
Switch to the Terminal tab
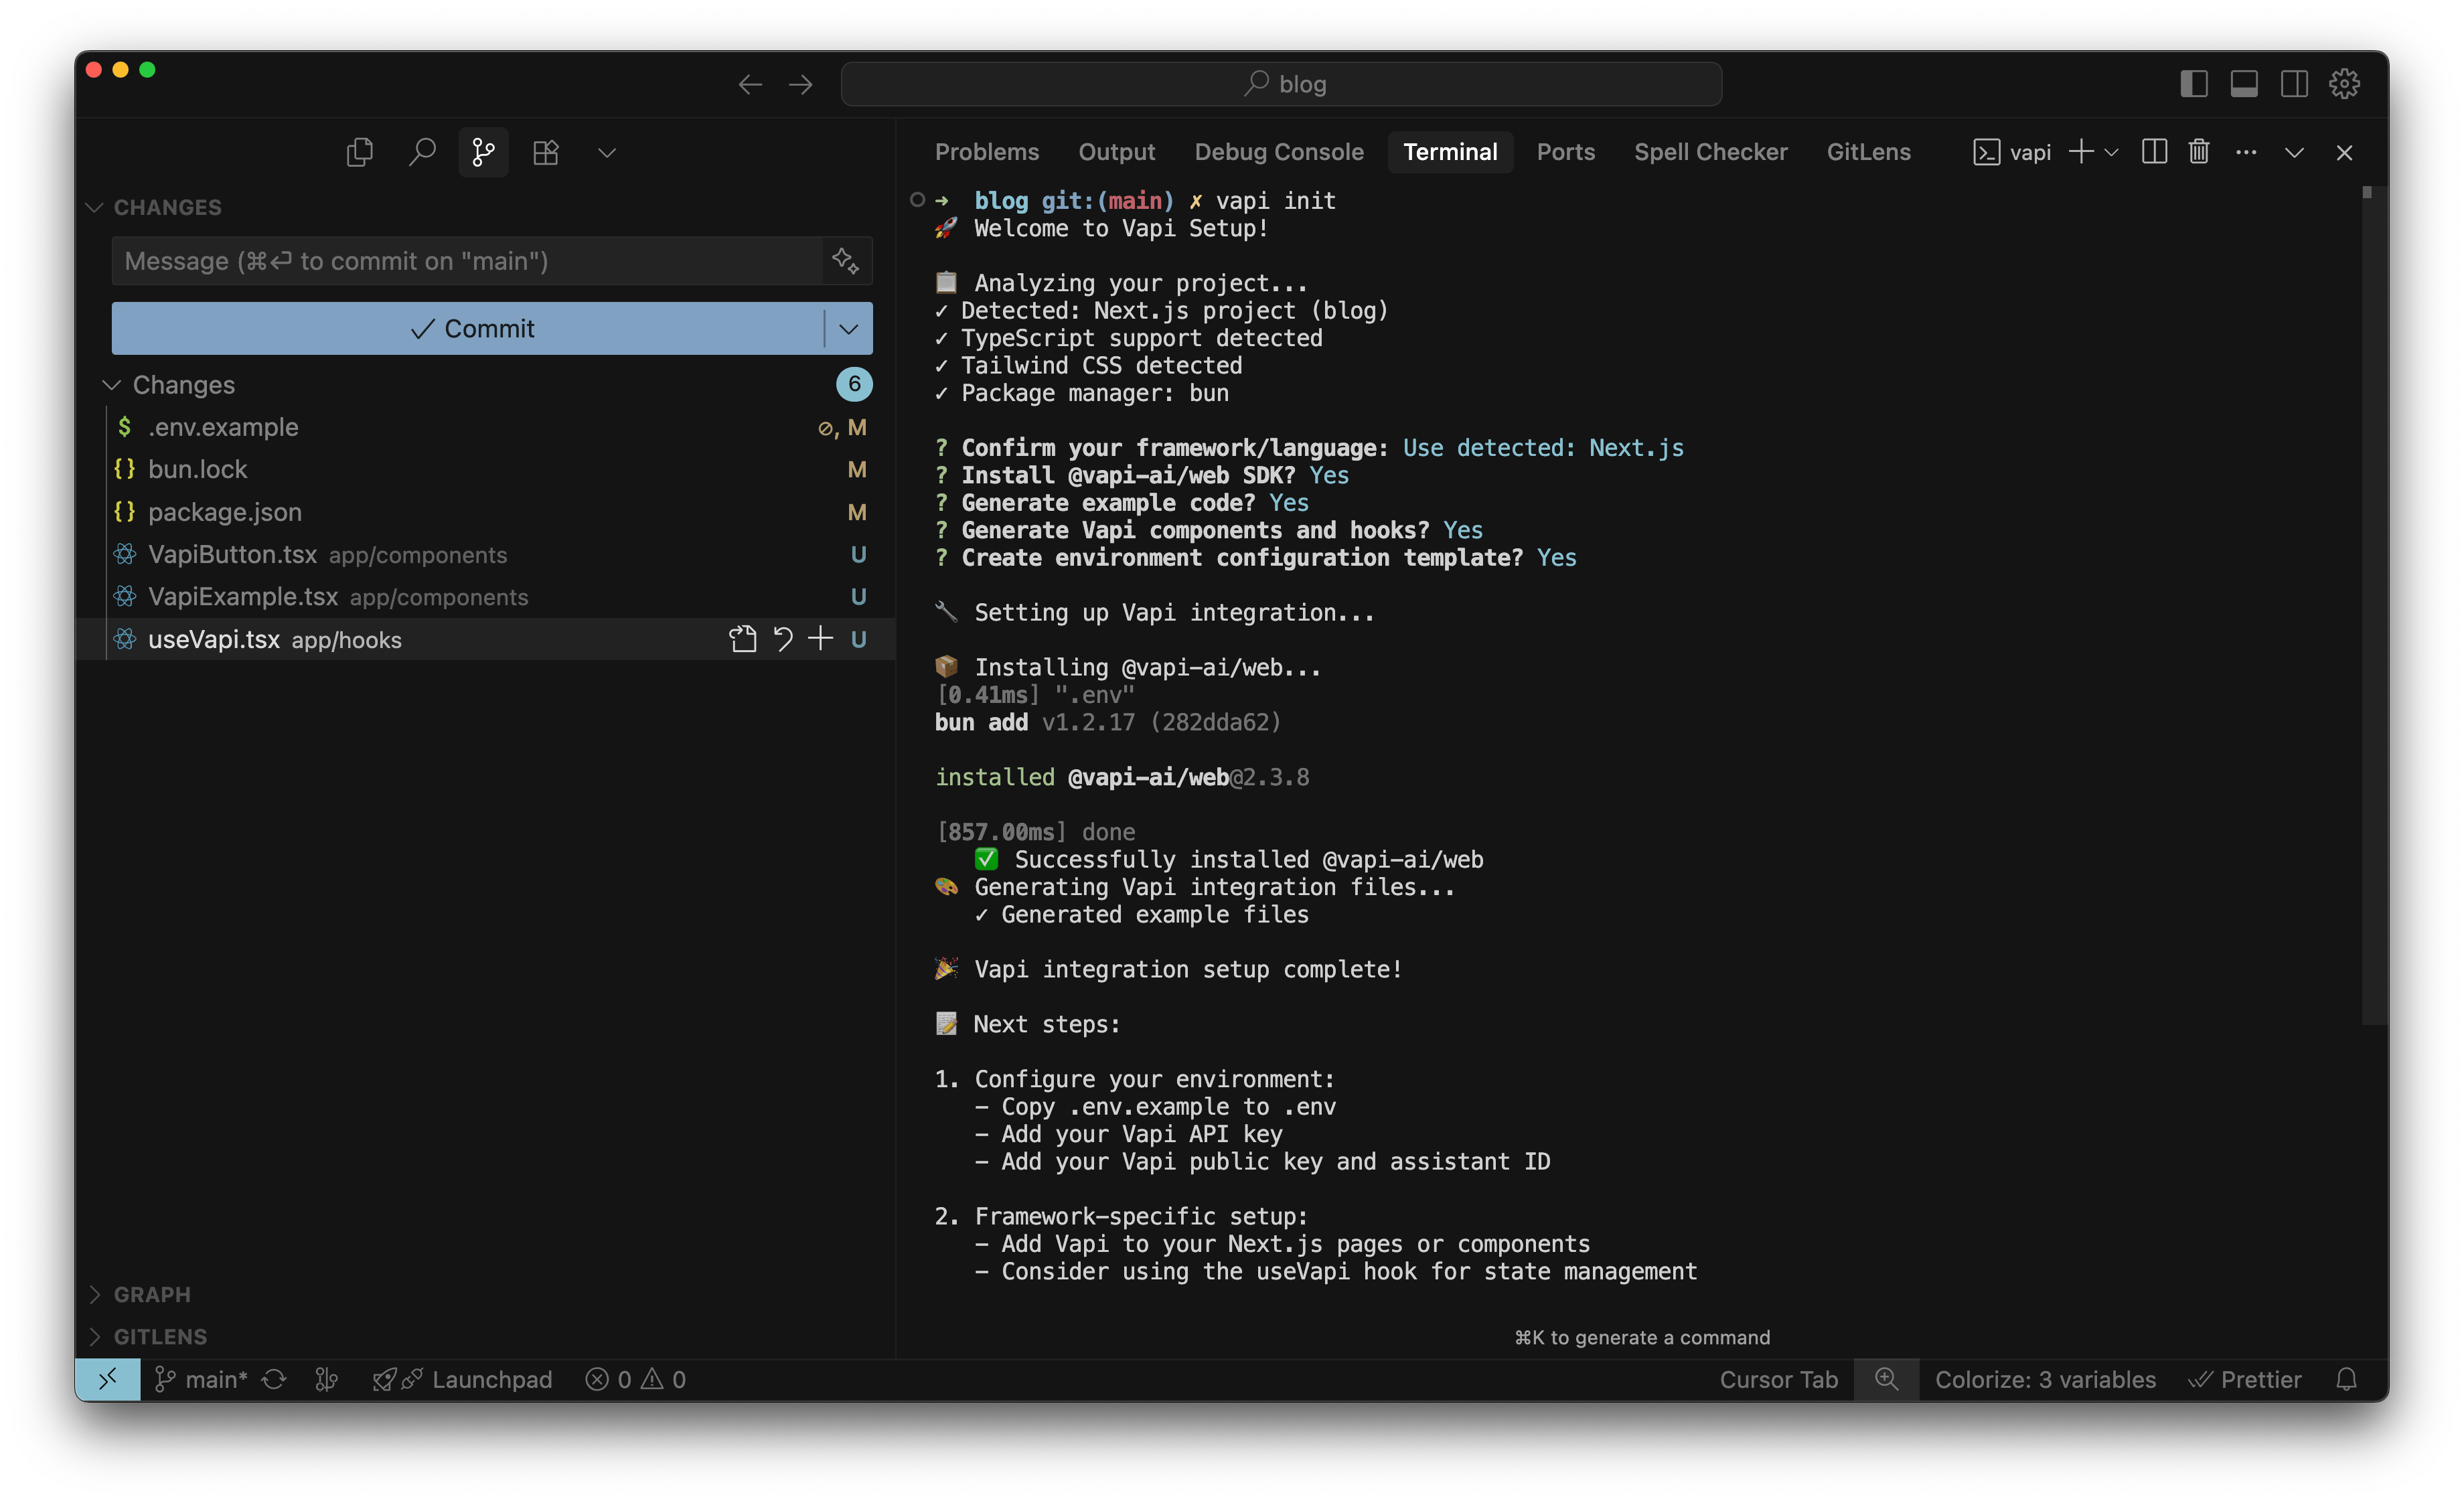[1450, 152]
